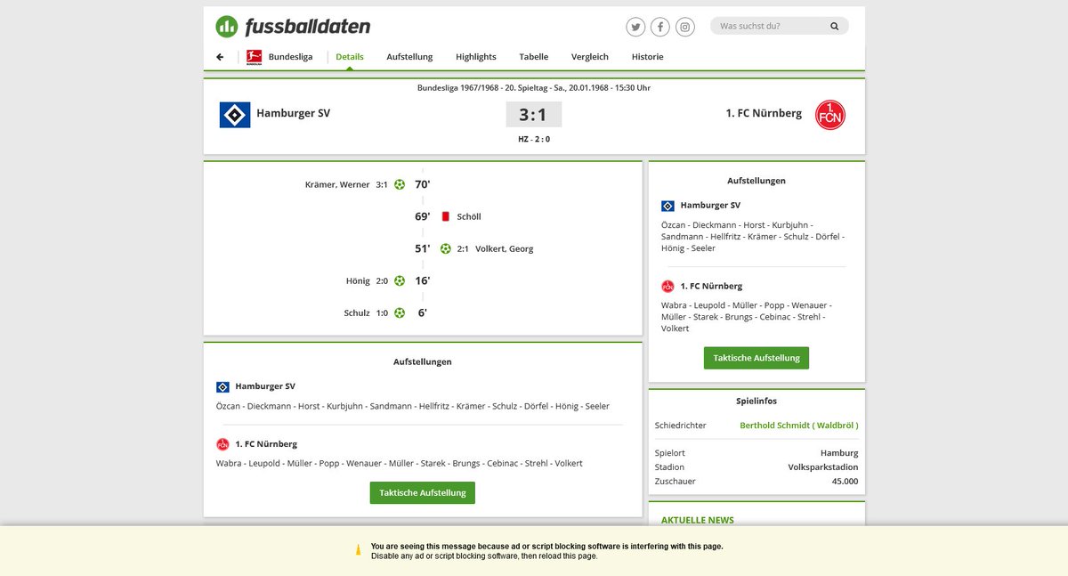Click the warning icon in ad-block notice
This screenshot has width=1068, height=576.
pyautogui.click(x=359, y=550)
